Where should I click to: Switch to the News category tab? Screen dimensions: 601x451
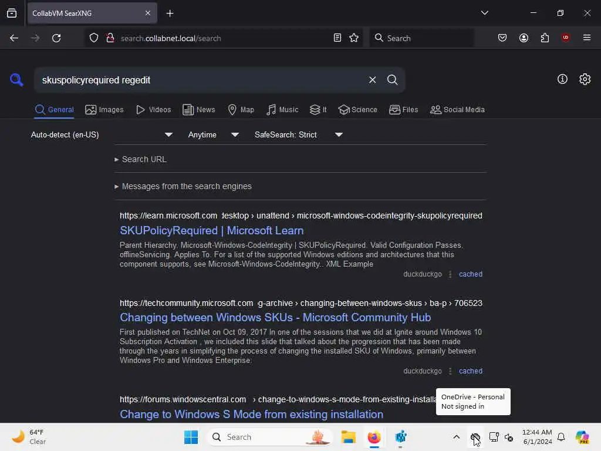click(198, 110)
